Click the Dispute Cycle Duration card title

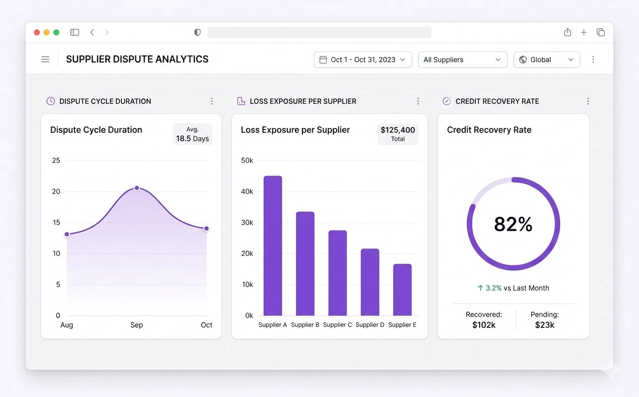(96, 130)
